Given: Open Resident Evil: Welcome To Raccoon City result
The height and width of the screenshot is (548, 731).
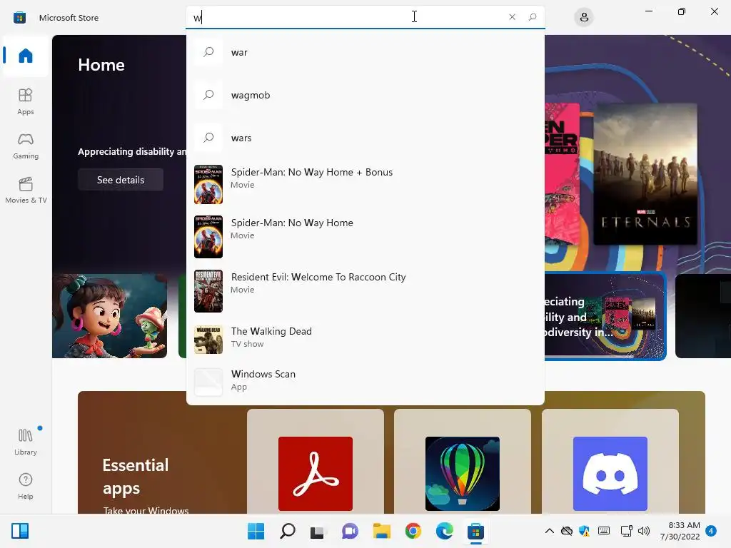Looking at the screenshot, I should 365,291.
